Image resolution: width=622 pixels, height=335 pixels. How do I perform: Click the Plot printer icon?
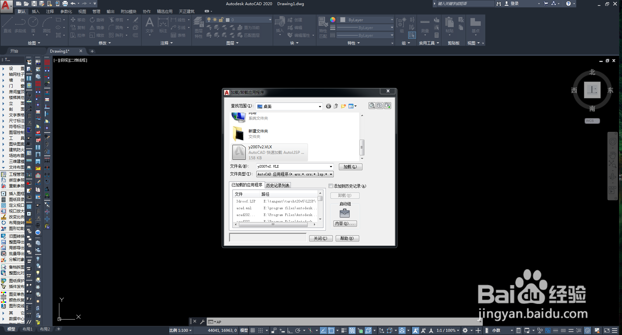[x=65, y=4]
